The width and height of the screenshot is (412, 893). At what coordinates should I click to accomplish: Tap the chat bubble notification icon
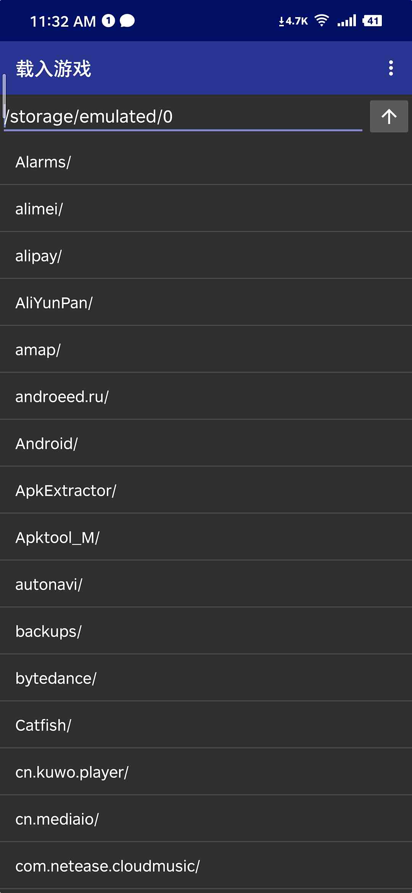127,21
